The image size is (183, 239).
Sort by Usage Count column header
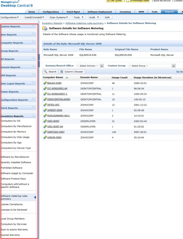[120, 78]
